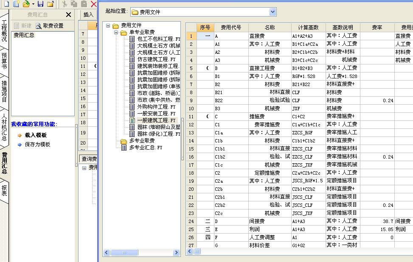Collapse the 费用文件 root tree node
The image size is (413, 262).
click(x=108, y=25)
